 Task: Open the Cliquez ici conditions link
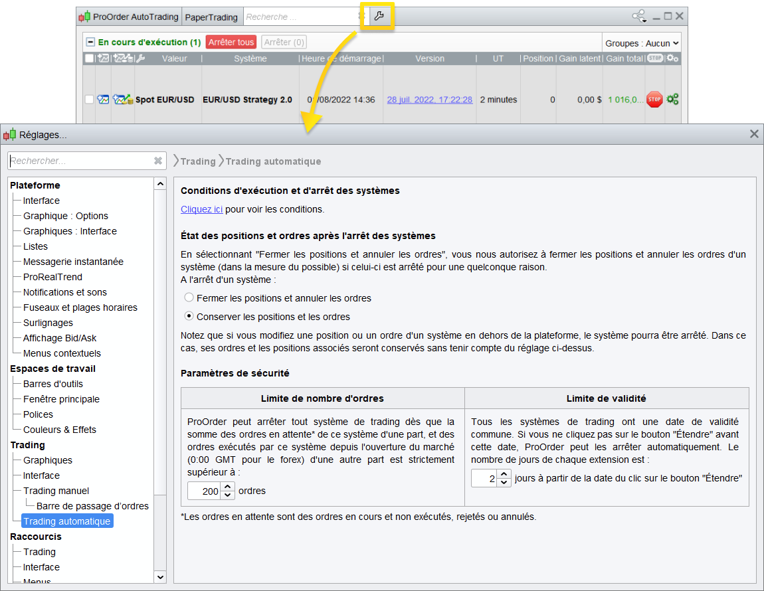(x=201, y=209)
